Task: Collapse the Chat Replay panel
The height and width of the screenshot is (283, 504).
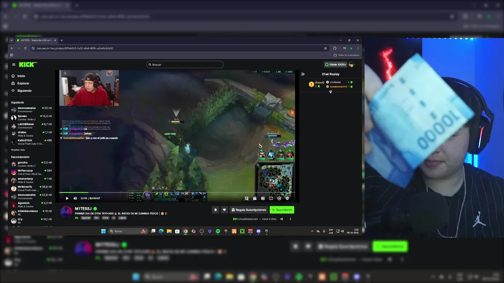Action: tap(303, 74)
